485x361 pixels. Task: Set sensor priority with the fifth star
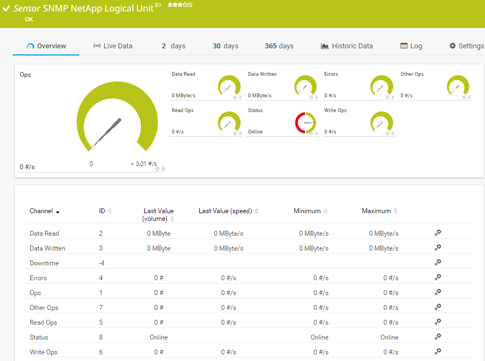coord(190,5)
